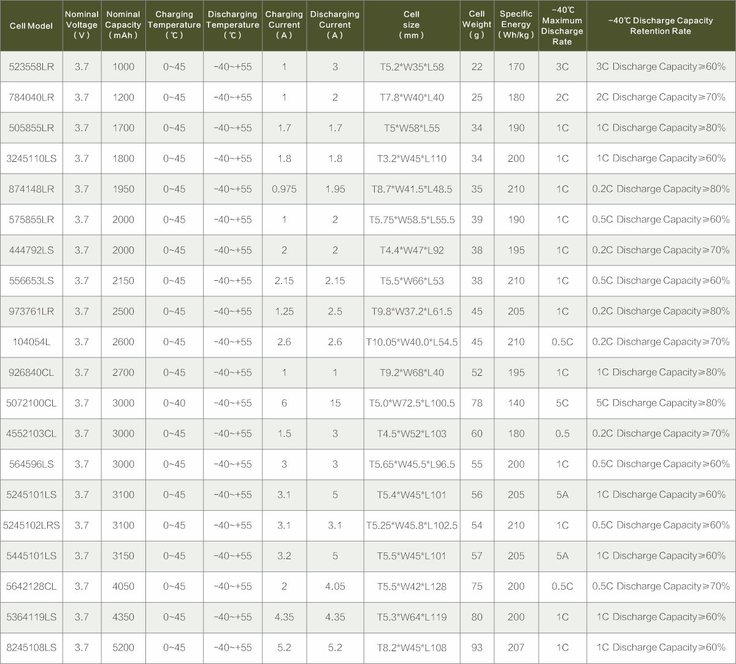Click size value T7.8*W40*L40
The image size is (736, 664).
pos(412,97)
